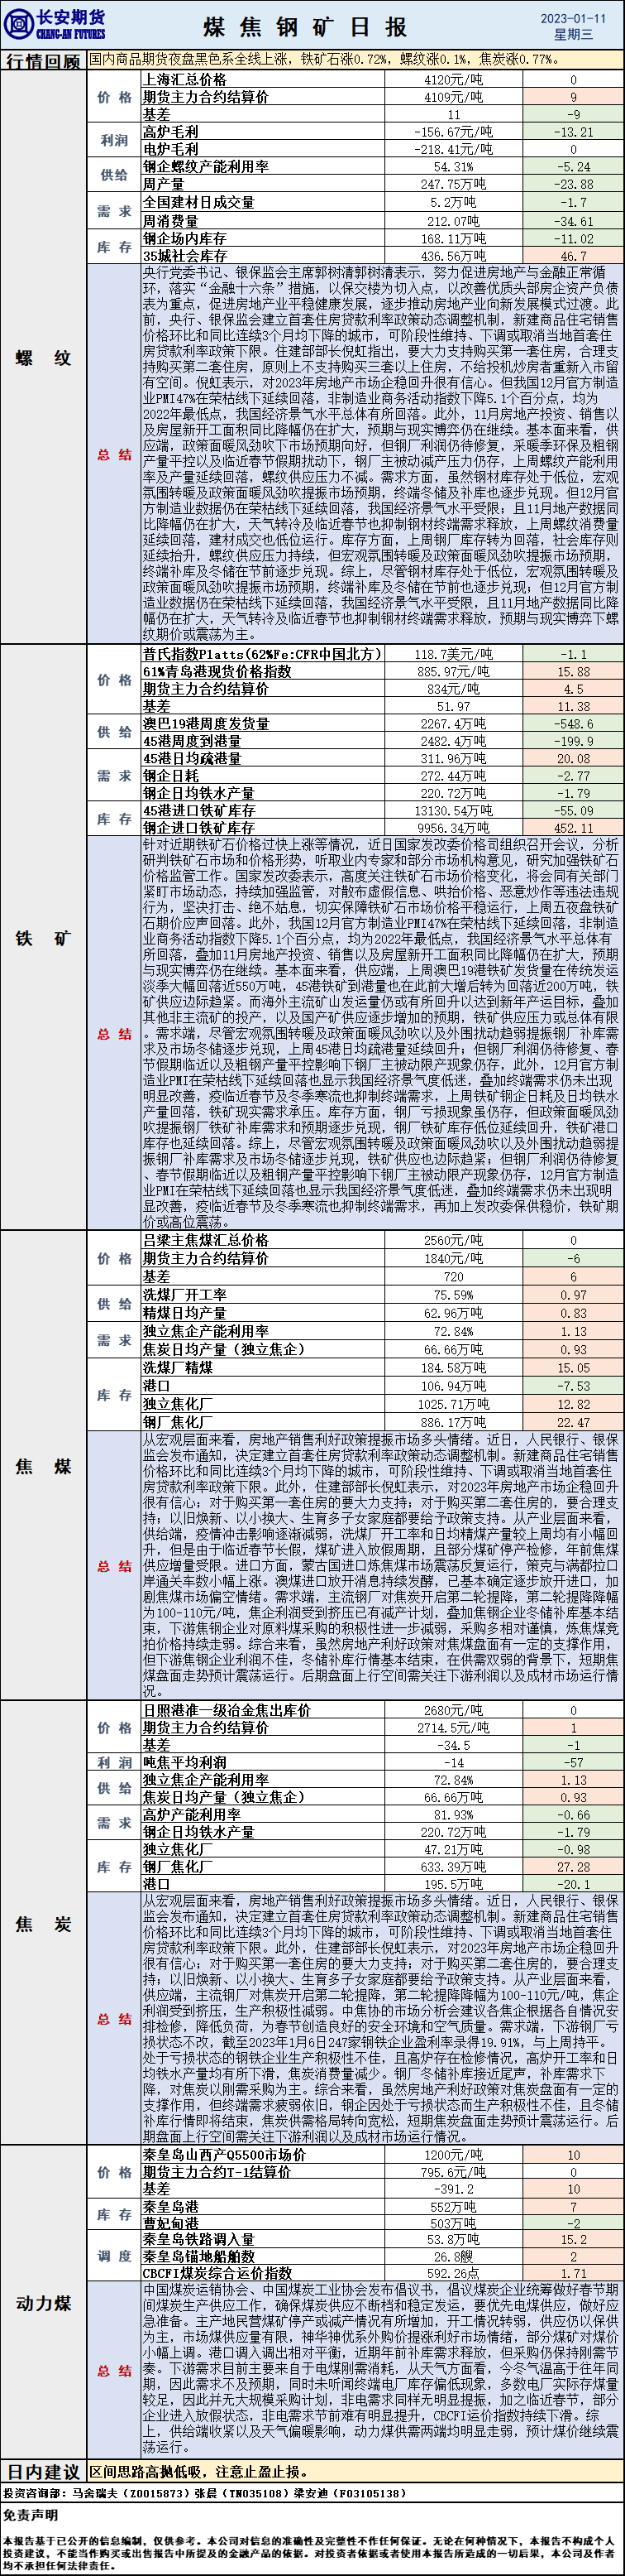This screenshot has width=625, height=2576.
Task: Select the 54.31% utilization value
Action: point(453,167)
